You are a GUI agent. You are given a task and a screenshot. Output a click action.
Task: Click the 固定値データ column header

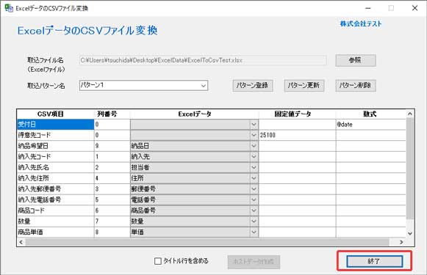tap(297, 114)
